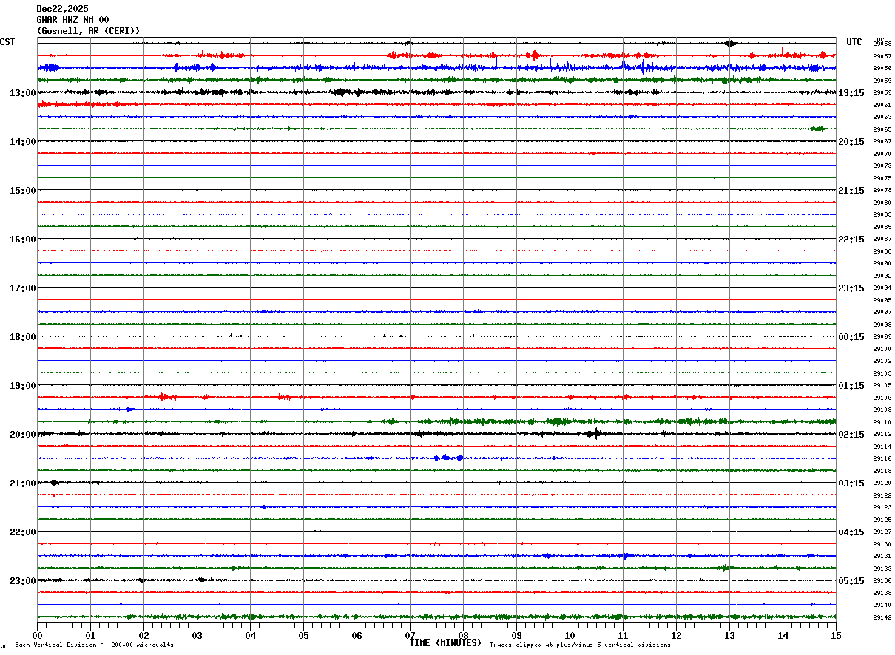Click the DC offset value '29061'
Viewport: 895px width, 655px height.
click(882, 105)
